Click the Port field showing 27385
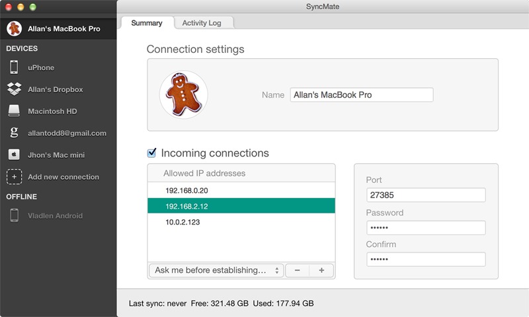The height and width of the screenshot is (317, 529). click(426, 195)
